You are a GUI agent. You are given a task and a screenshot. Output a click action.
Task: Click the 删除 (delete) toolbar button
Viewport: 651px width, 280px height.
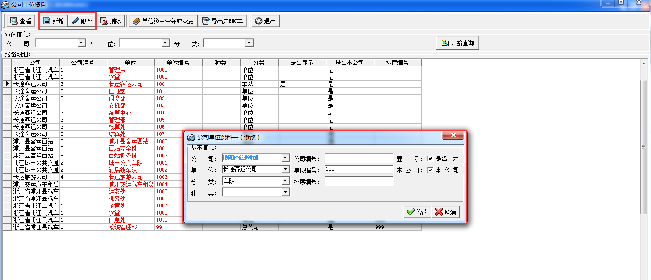point(111,21)
